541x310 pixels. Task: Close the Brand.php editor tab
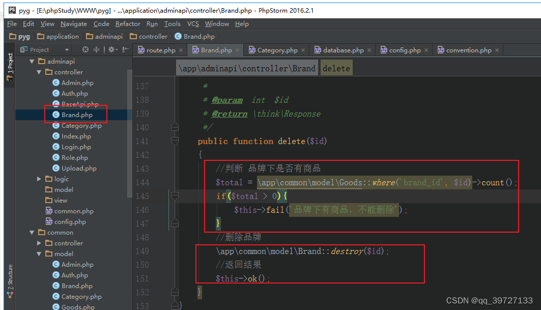coord(237,50)
